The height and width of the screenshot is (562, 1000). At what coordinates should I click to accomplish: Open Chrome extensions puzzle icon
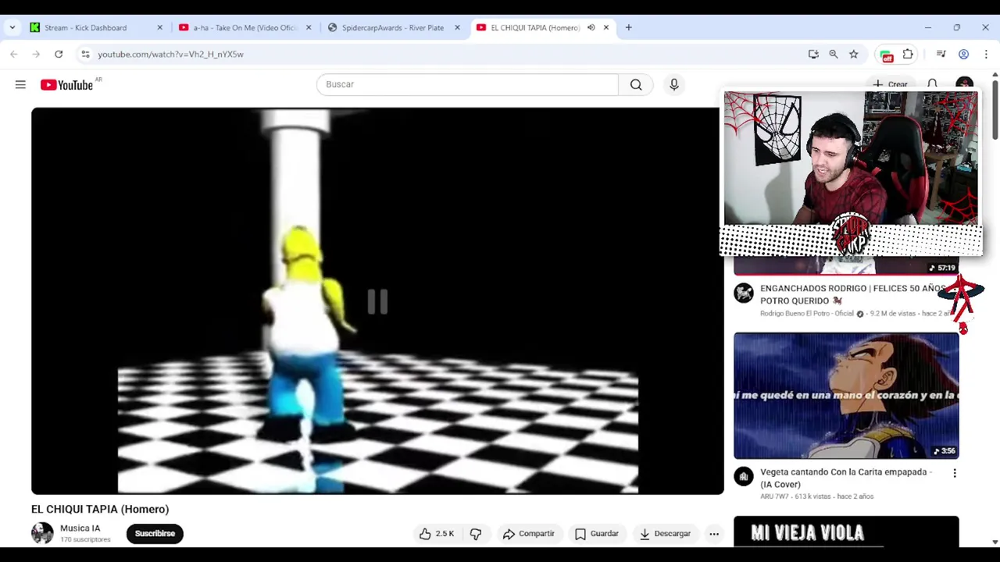click(908, 54)
